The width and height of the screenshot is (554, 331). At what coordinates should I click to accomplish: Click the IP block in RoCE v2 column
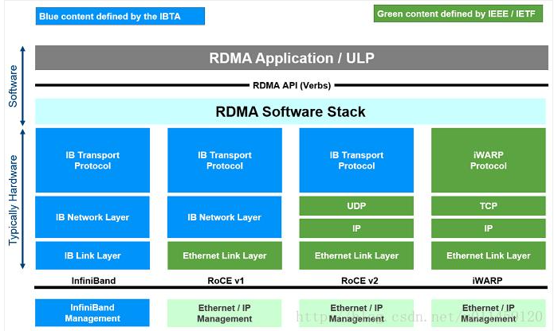(356, 228)
